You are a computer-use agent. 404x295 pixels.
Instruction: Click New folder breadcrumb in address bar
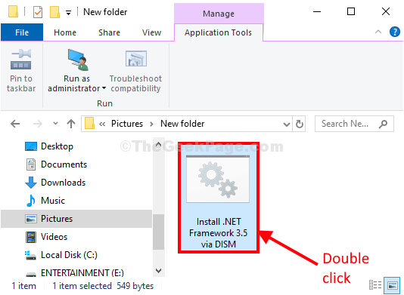[182, 124]
